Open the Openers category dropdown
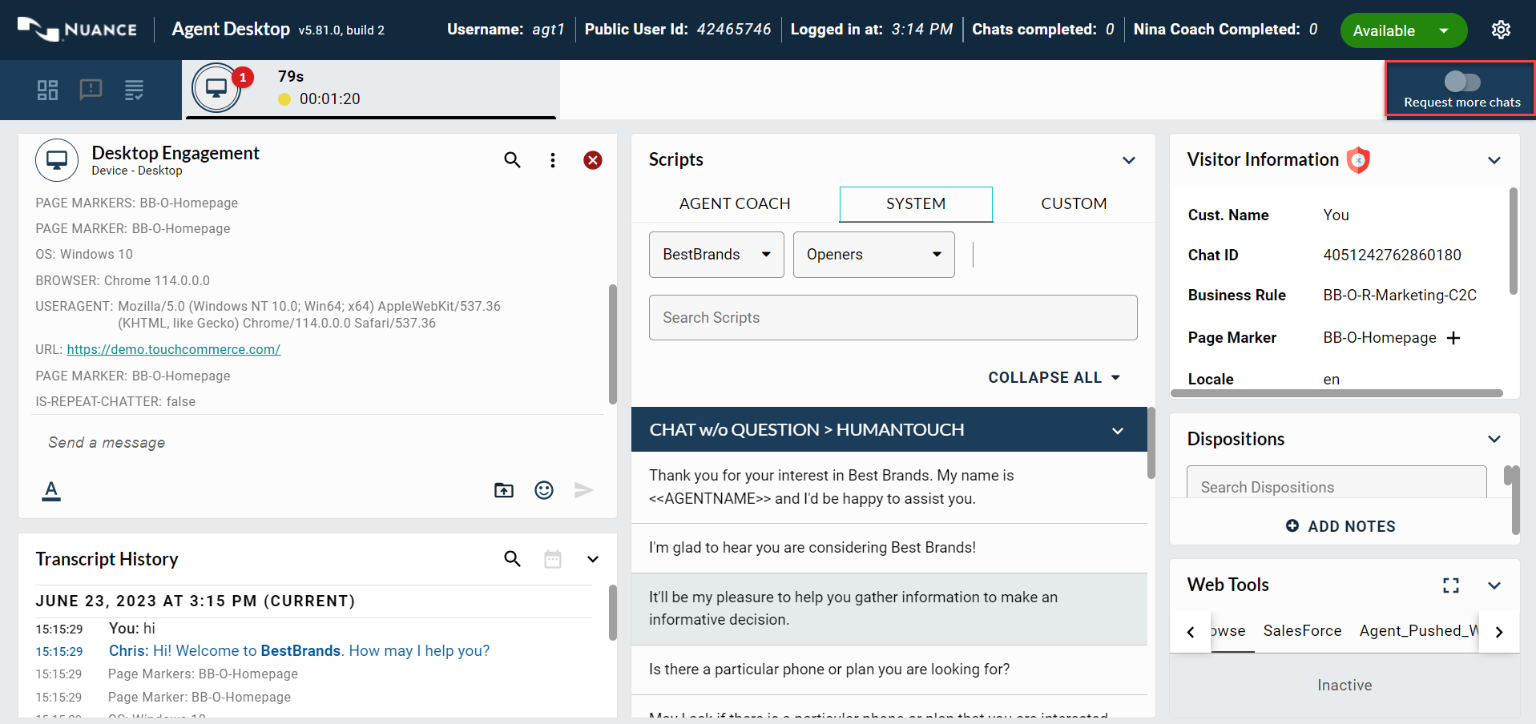The image size is (1536, 724). point(873,255)
